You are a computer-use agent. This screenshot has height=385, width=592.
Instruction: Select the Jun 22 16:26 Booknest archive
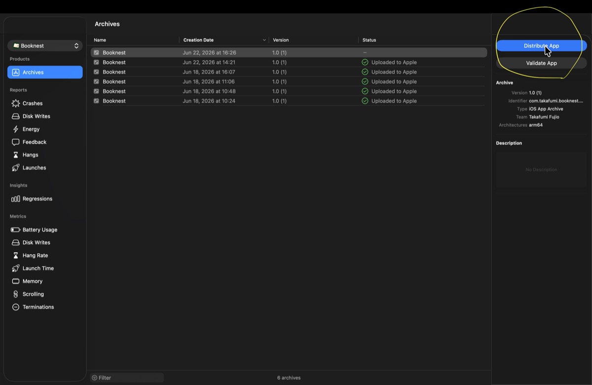click(x=289, y=52)
